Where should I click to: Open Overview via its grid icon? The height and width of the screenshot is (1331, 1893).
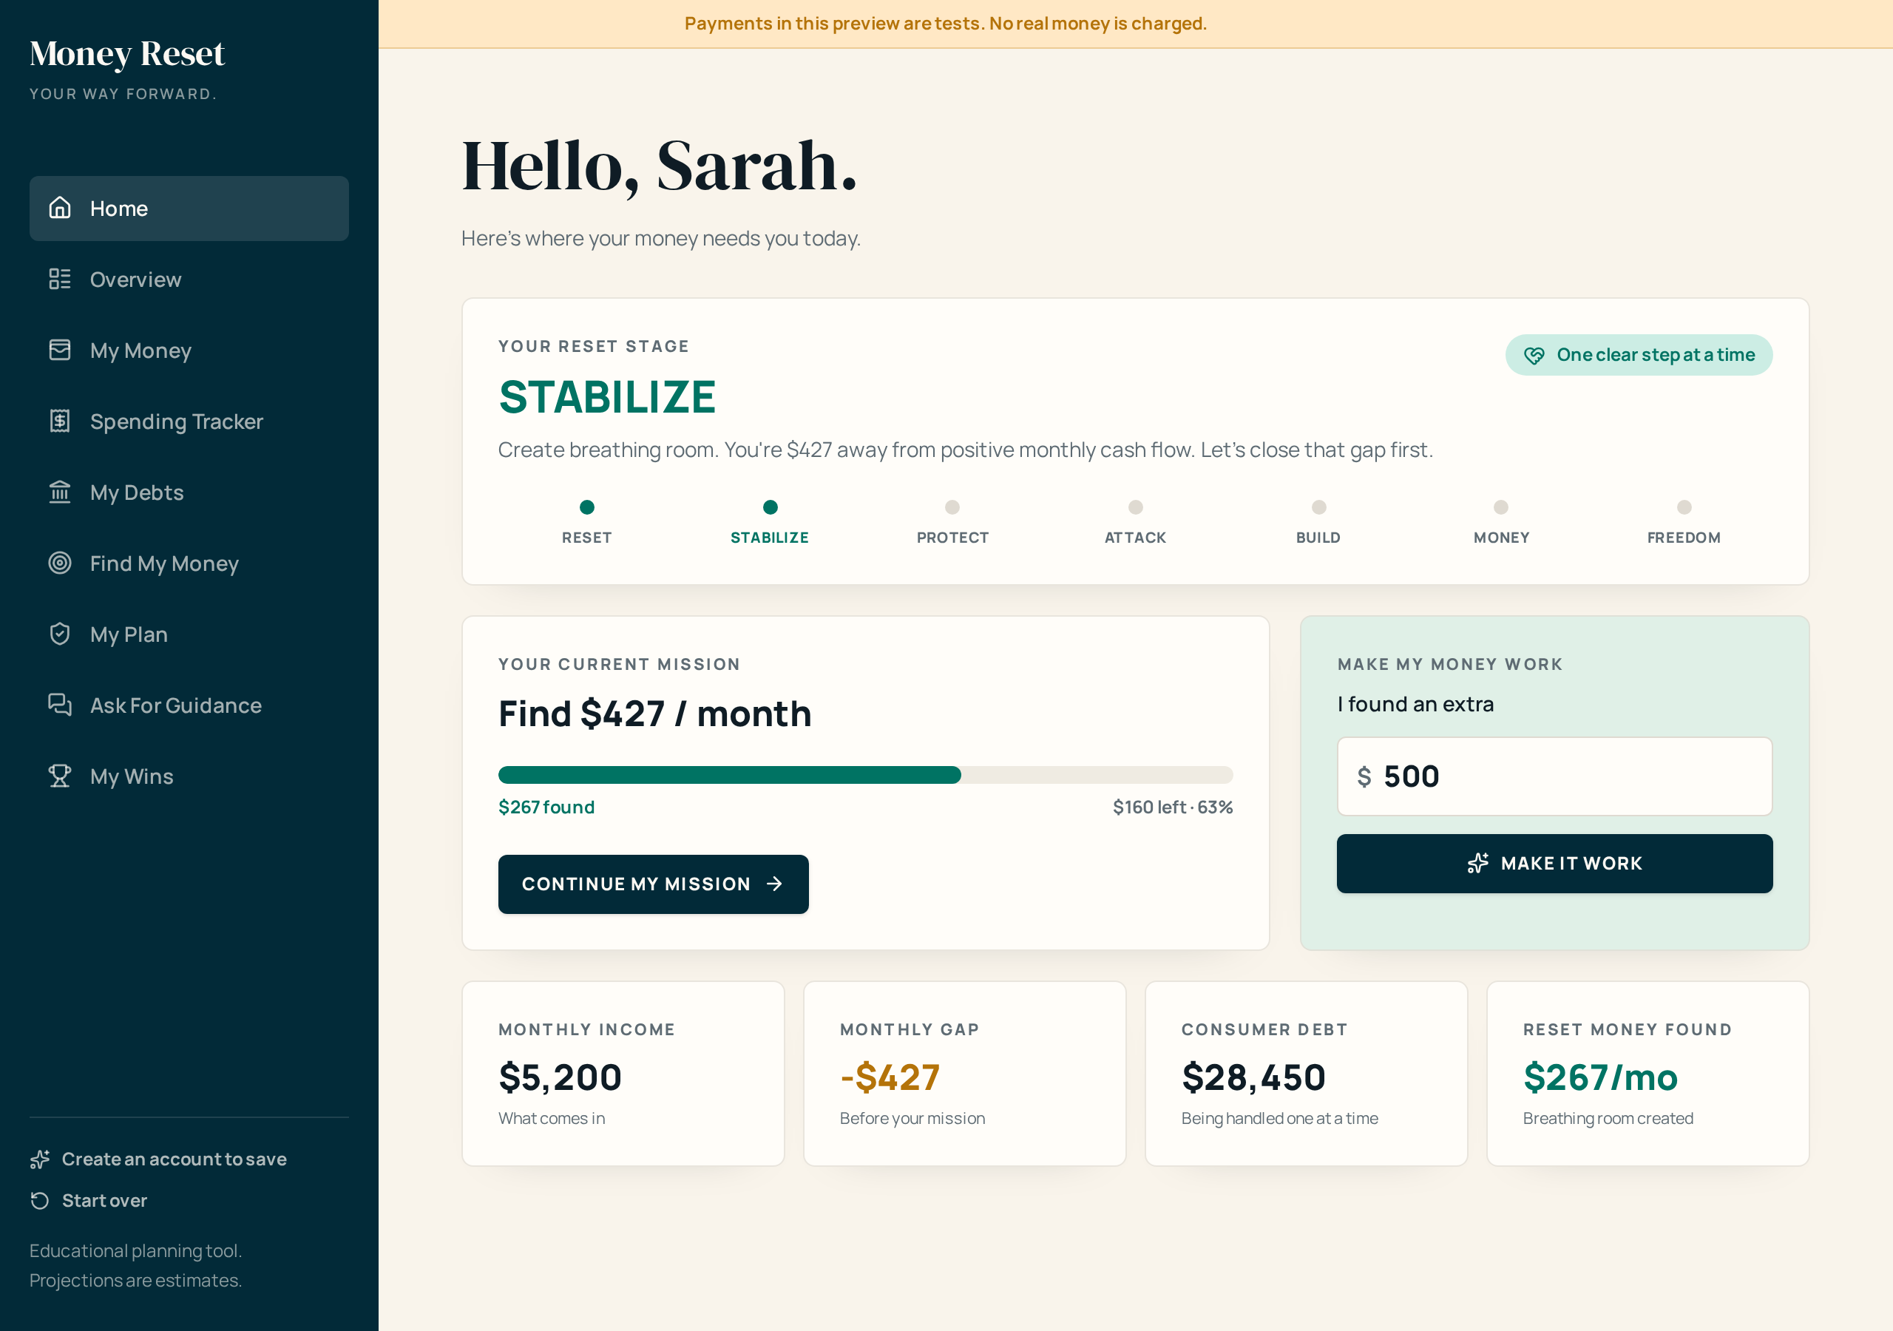point(59,279)
